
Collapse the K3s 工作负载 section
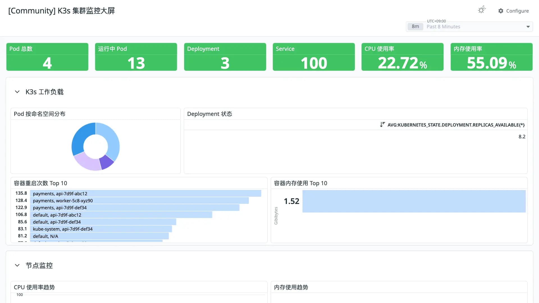pos(17,92)
